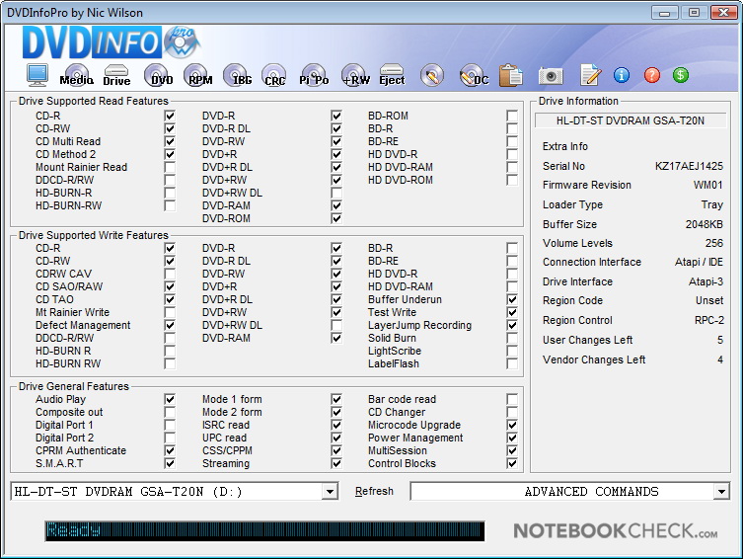The width and height of the screenshot is (743, 559).
Task: Toggle the CSS/CPPM checkbox
Action: point(336,450)
